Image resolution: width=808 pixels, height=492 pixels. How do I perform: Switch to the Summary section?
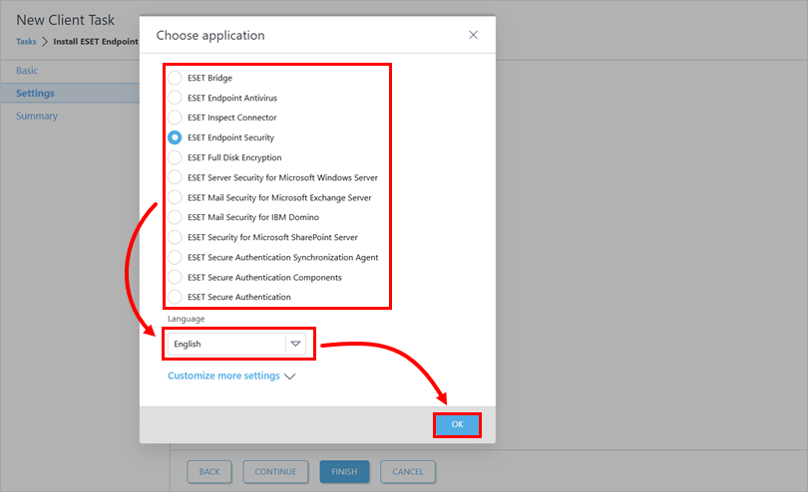coord(37,116)
